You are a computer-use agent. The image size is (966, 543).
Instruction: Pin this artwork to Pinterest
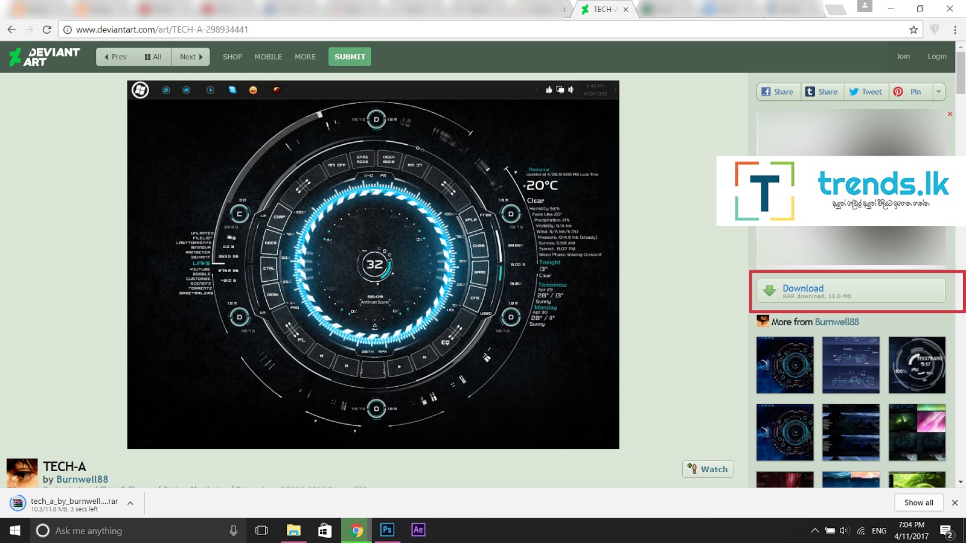(x=910, y=92)
